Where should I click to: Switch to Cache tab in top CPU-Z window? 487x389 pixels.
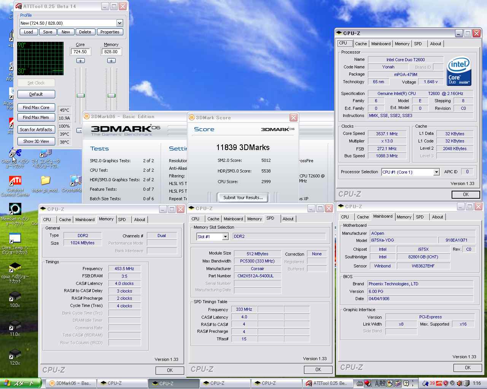361,44
